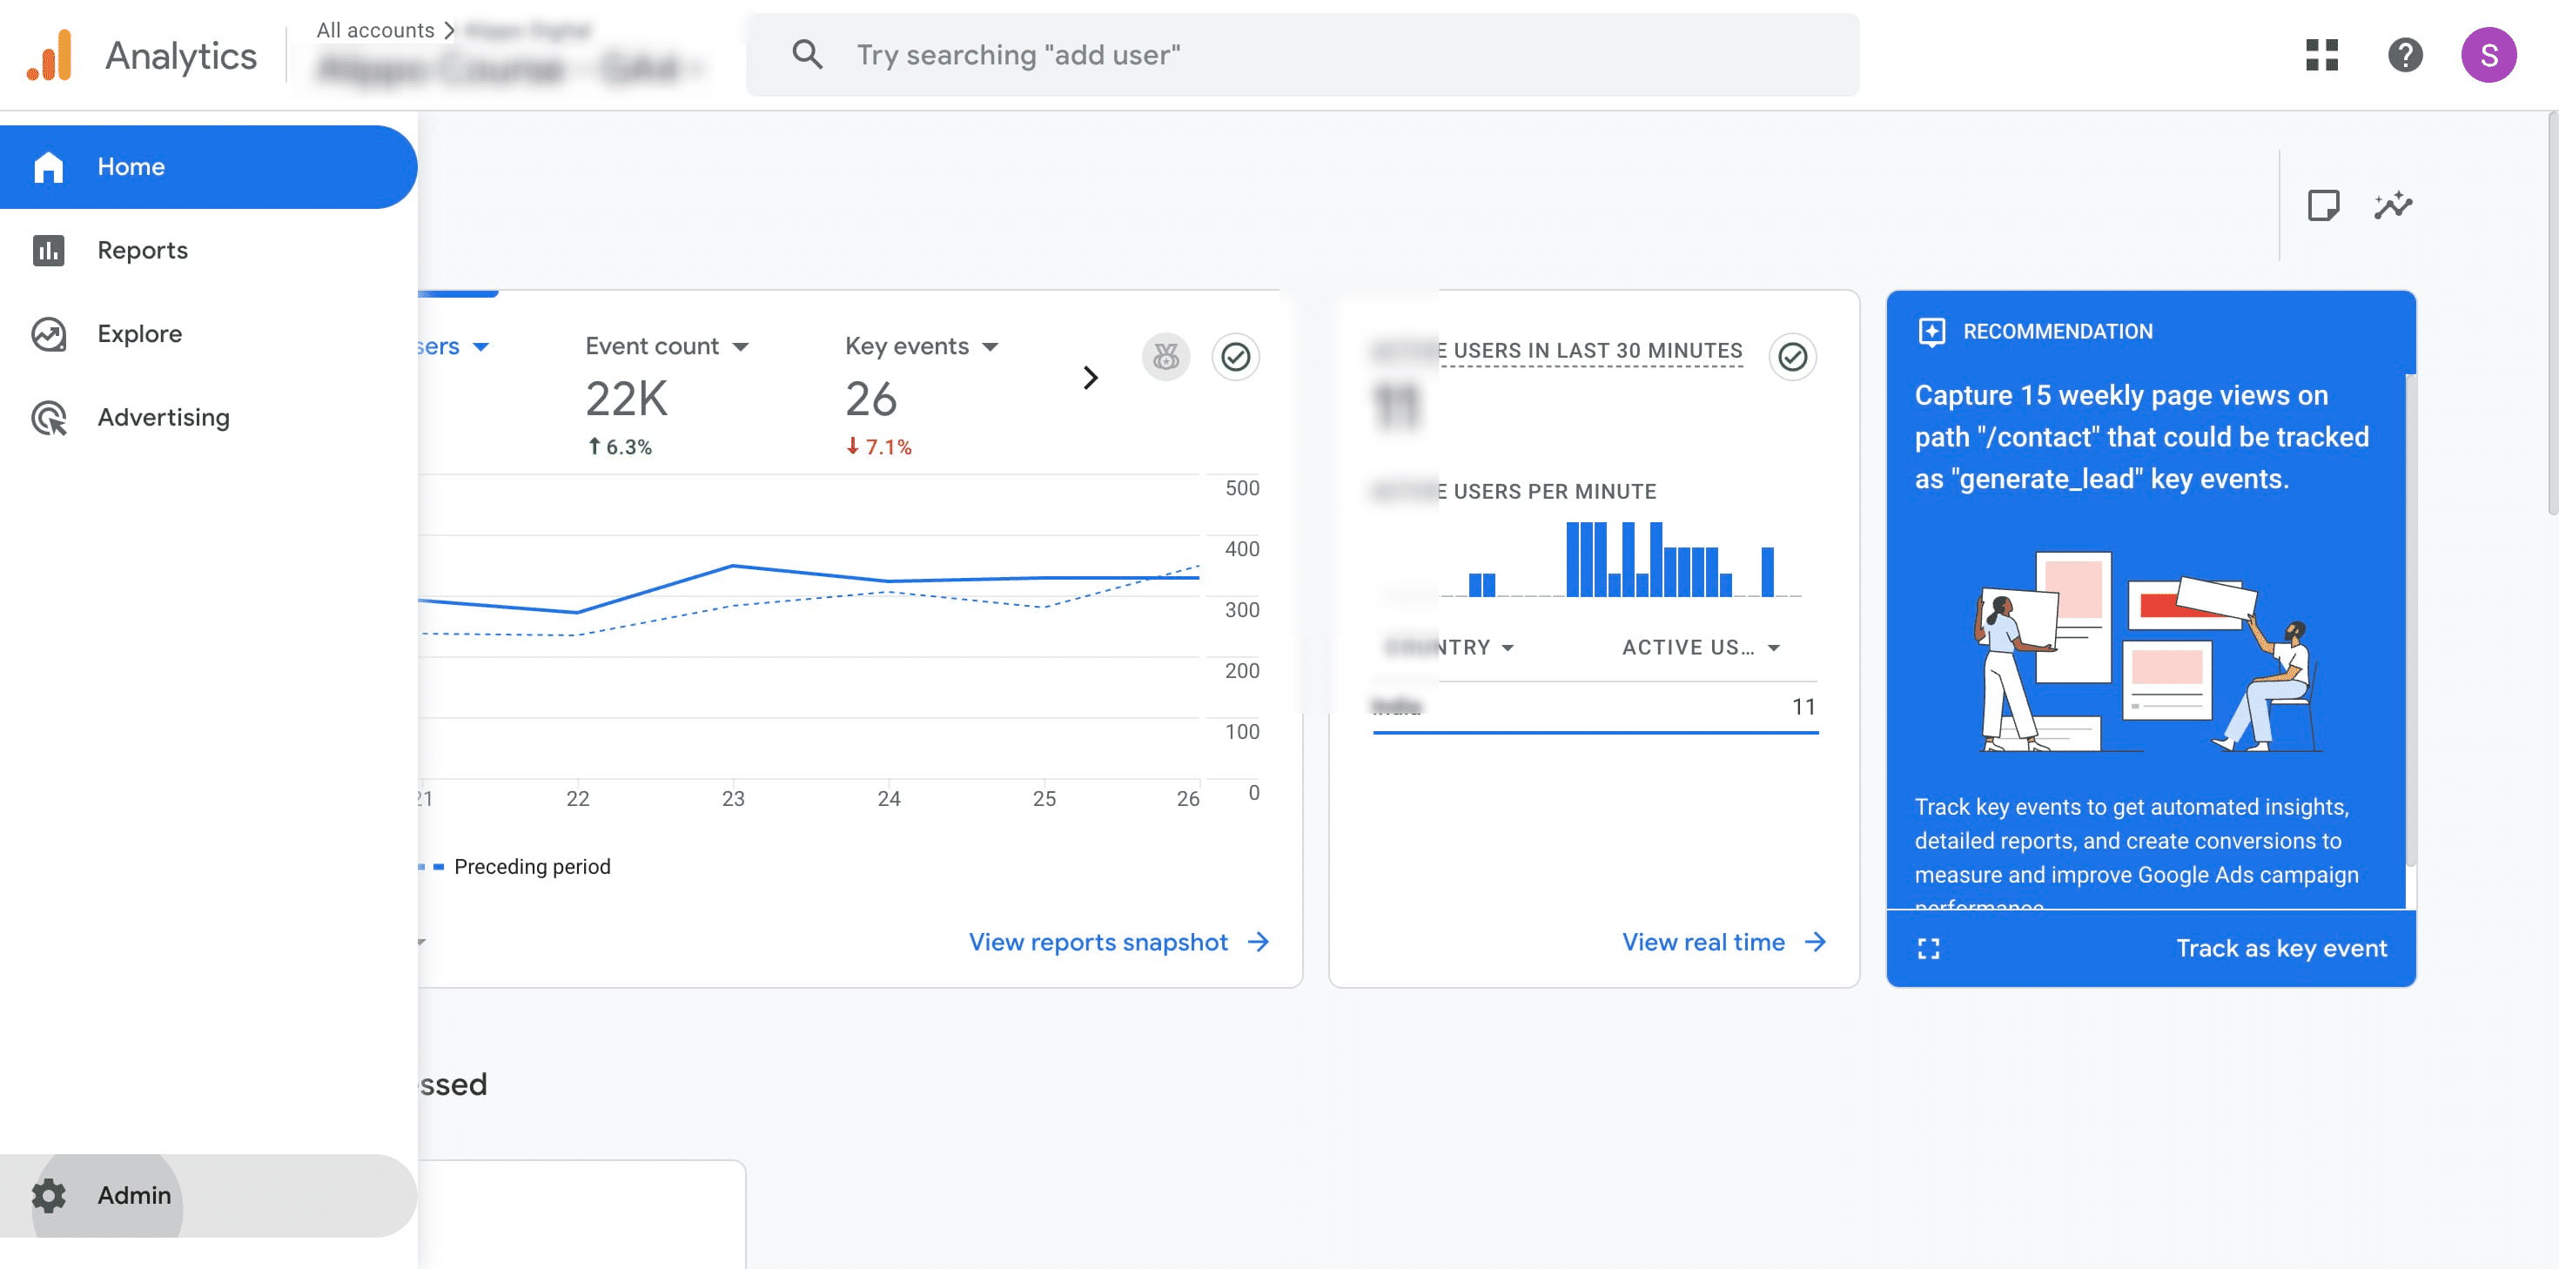Toggle the checkmark circle on realtime card
2559x1269 pixels.
(x=1792, y=357)
